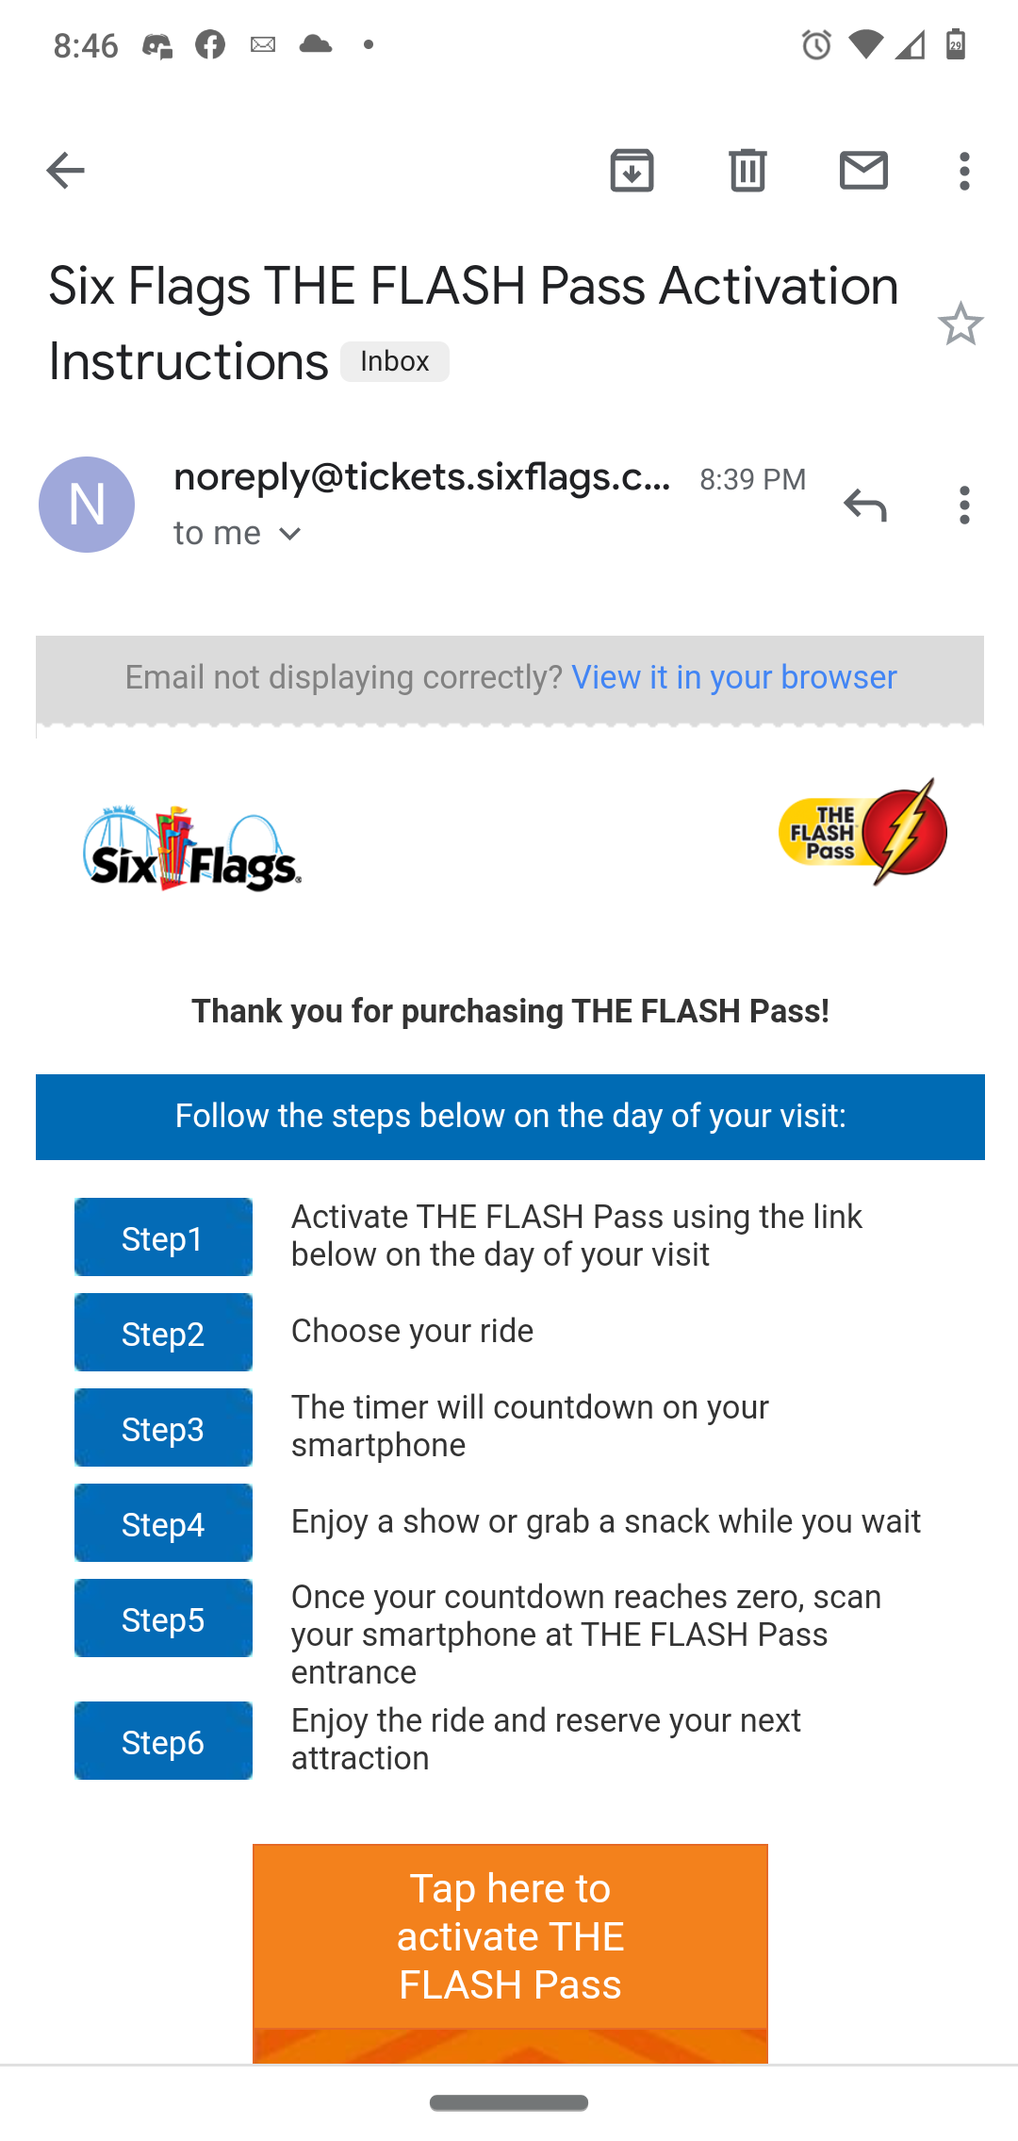The height and width of the screenshot is (2141, 1018).
Task: Mark the email as unread via envelope icon
Action: [863, 171]
